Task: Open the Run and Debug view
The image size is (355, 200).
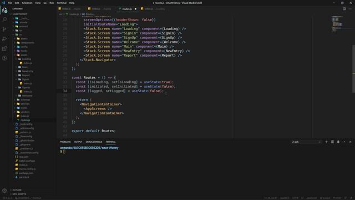Action: [x=4, y=39]
